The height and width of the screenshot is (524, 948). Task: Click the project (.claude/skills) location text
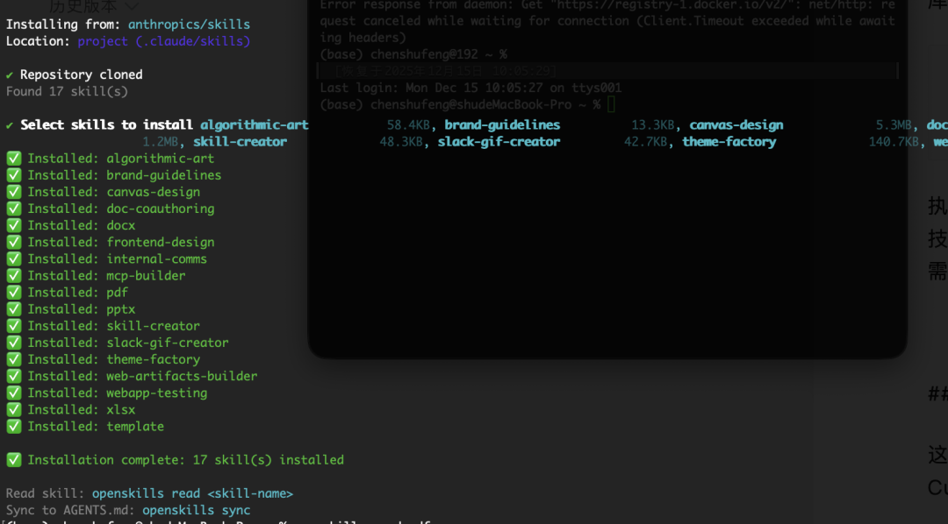point(164,42)
